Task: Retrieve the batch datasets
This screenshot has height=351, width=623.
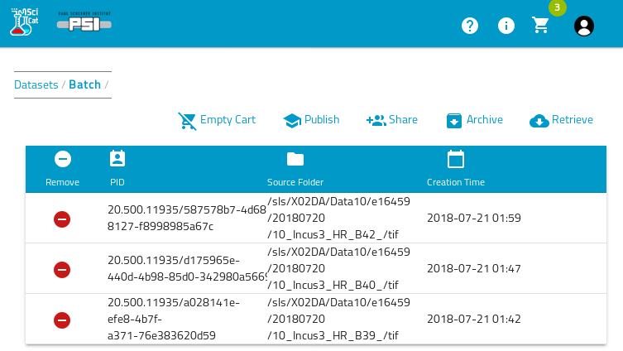Action: pos(561,120)
